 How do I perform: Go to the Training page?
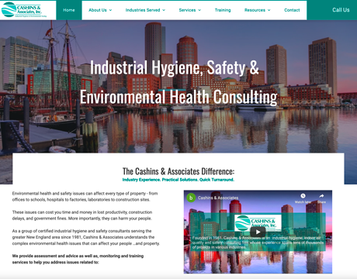pos(223,10)
